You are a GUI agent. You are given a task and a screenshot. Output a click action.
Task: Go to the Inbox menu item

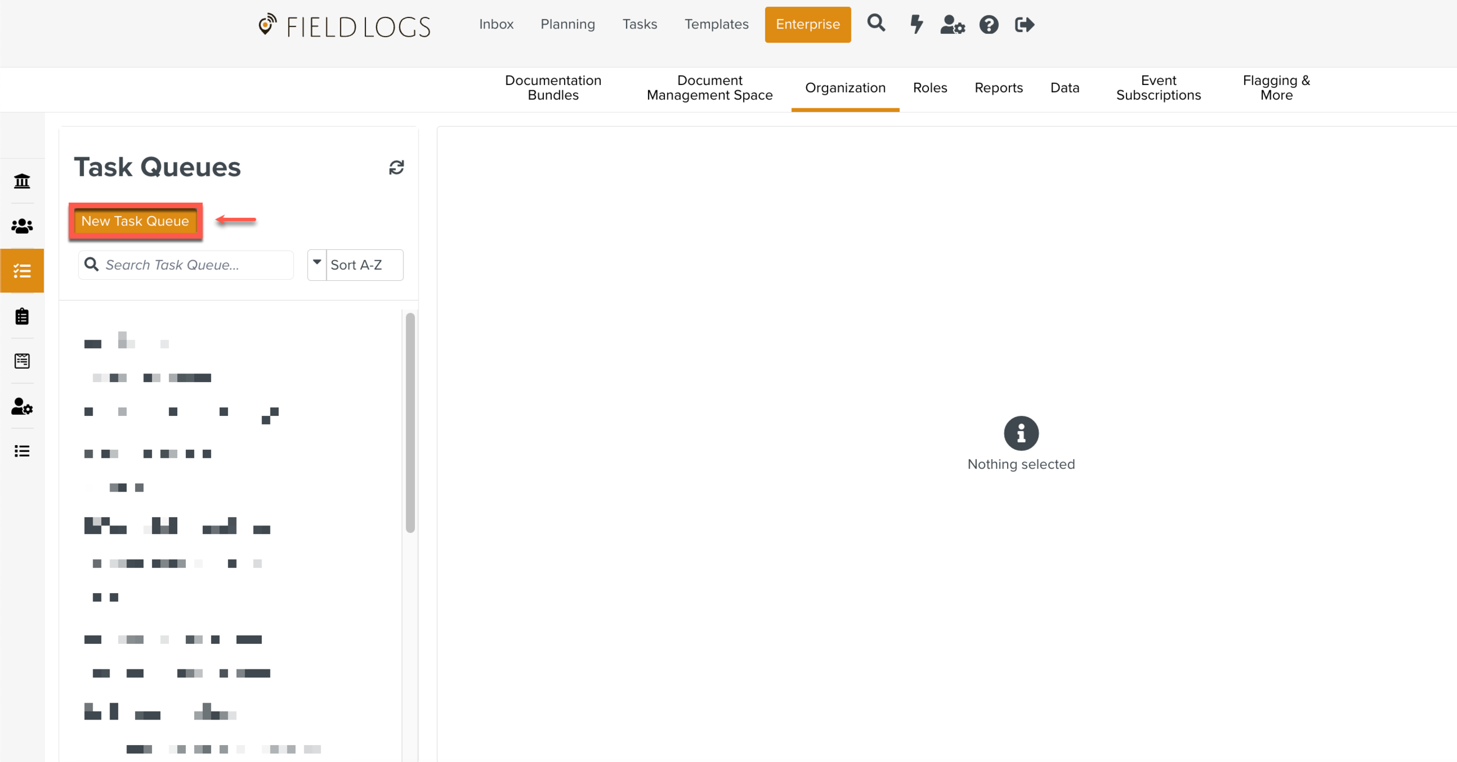(x=496, y=24)
